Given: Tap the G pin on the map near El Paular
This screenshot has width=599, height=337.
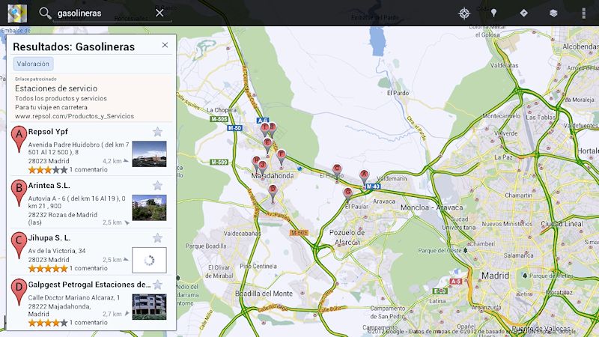Looking at the screenshot, I should click(347, 195).
